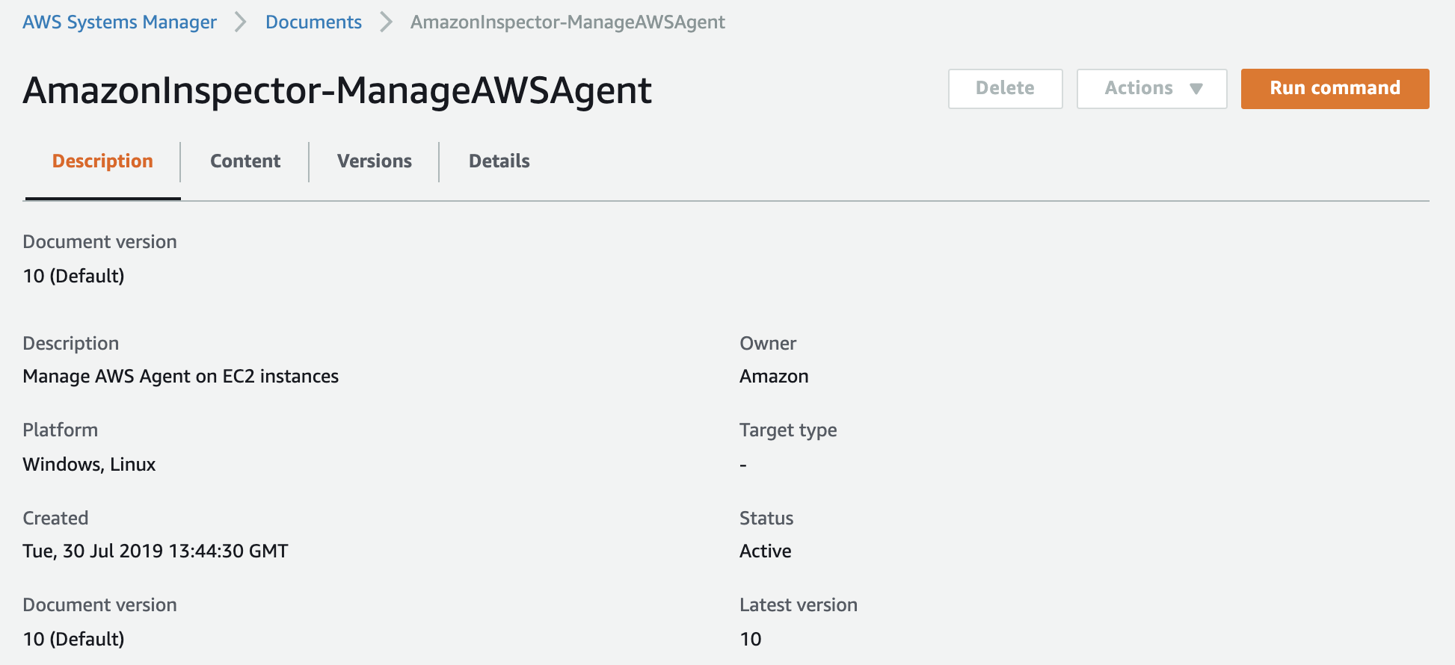Click the chevron after Documents breadcrumb

tap(386, 22)
